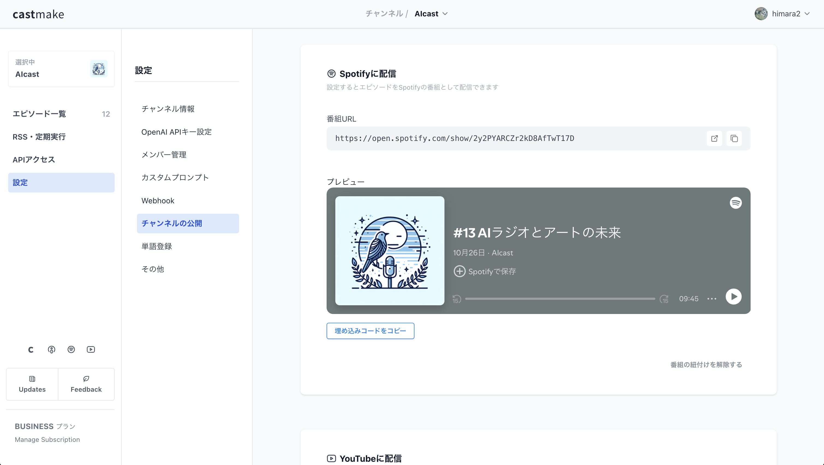Click 番組の紐付けを解除する link

tap(706, 365)
